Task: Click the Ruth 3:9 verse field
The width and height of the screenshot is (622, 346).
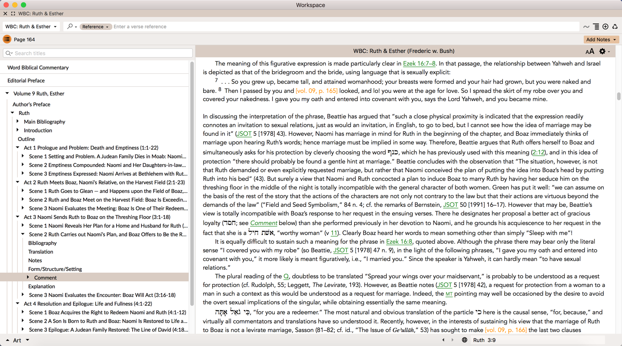Action: click(x=537, y=340)
